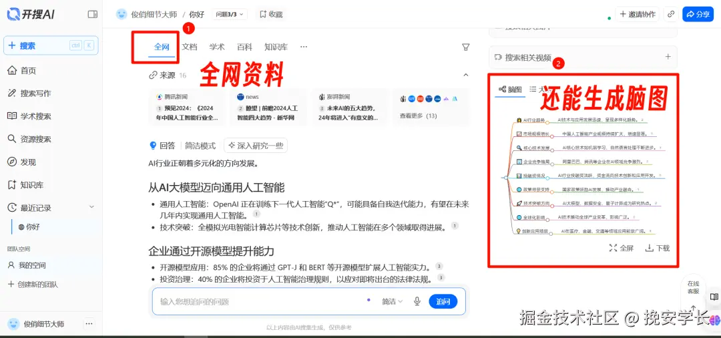
Task: Switch to 文档 tab
Action: pos(190,47)
